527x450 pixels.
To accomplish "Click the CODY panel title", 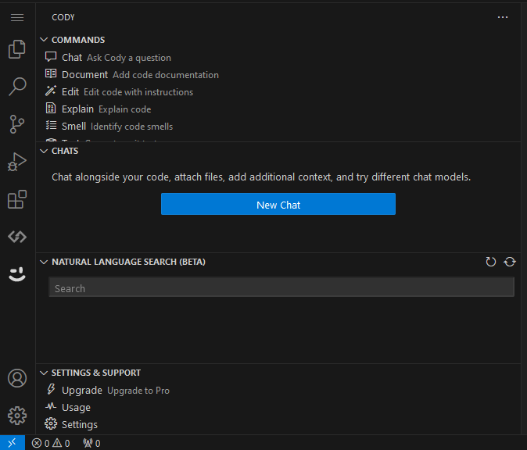I will click(63, 17).
